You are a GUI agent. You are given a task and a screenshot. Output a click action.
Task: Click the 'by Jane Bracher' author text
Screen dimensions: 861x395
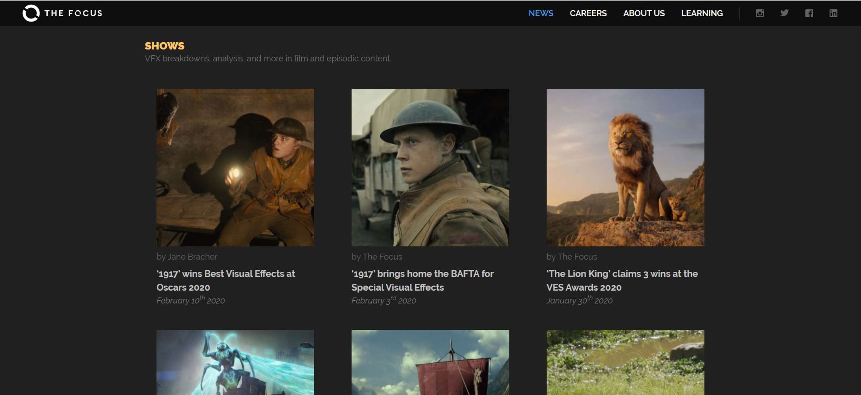tap(187, 257)
